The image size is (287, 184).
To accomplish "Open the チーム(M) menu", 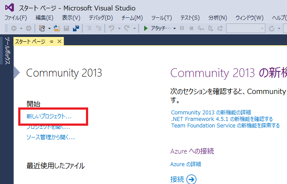I will pos(132,18).
